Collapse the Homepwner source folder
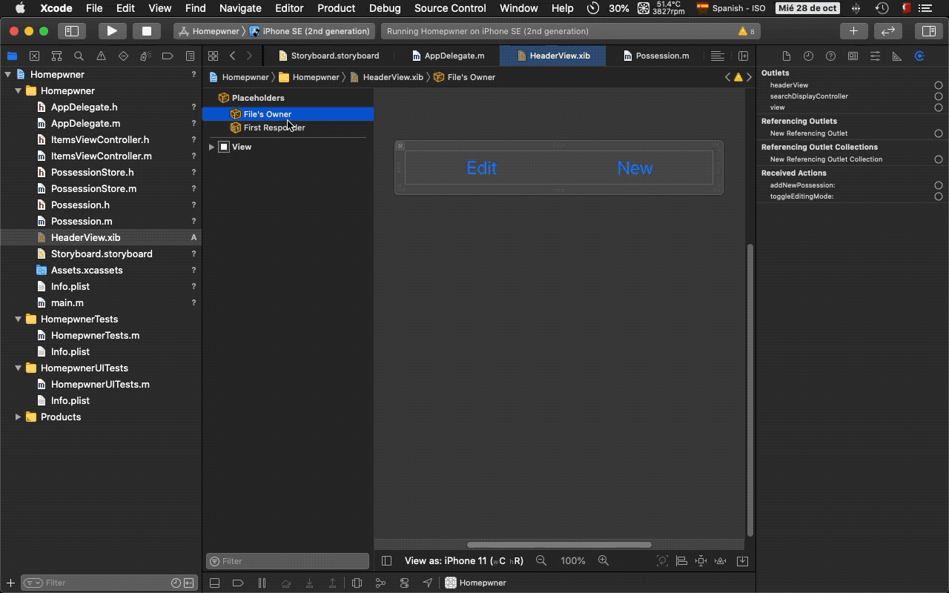949x593 pixels. (x=18, y=90)
